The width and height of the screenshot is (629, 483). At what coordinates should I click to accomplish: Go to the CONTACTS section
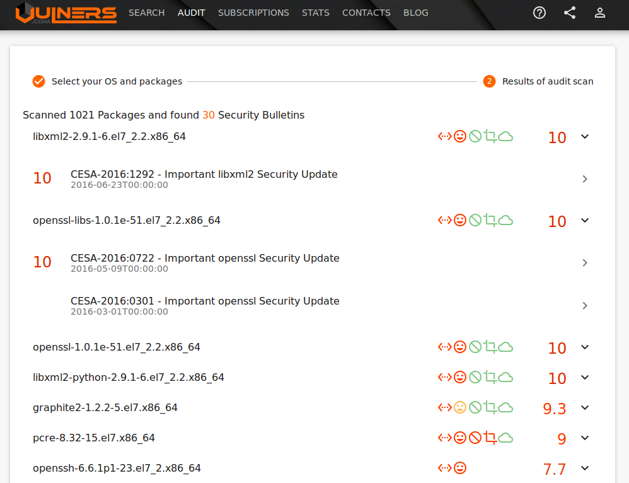point(366,12)
